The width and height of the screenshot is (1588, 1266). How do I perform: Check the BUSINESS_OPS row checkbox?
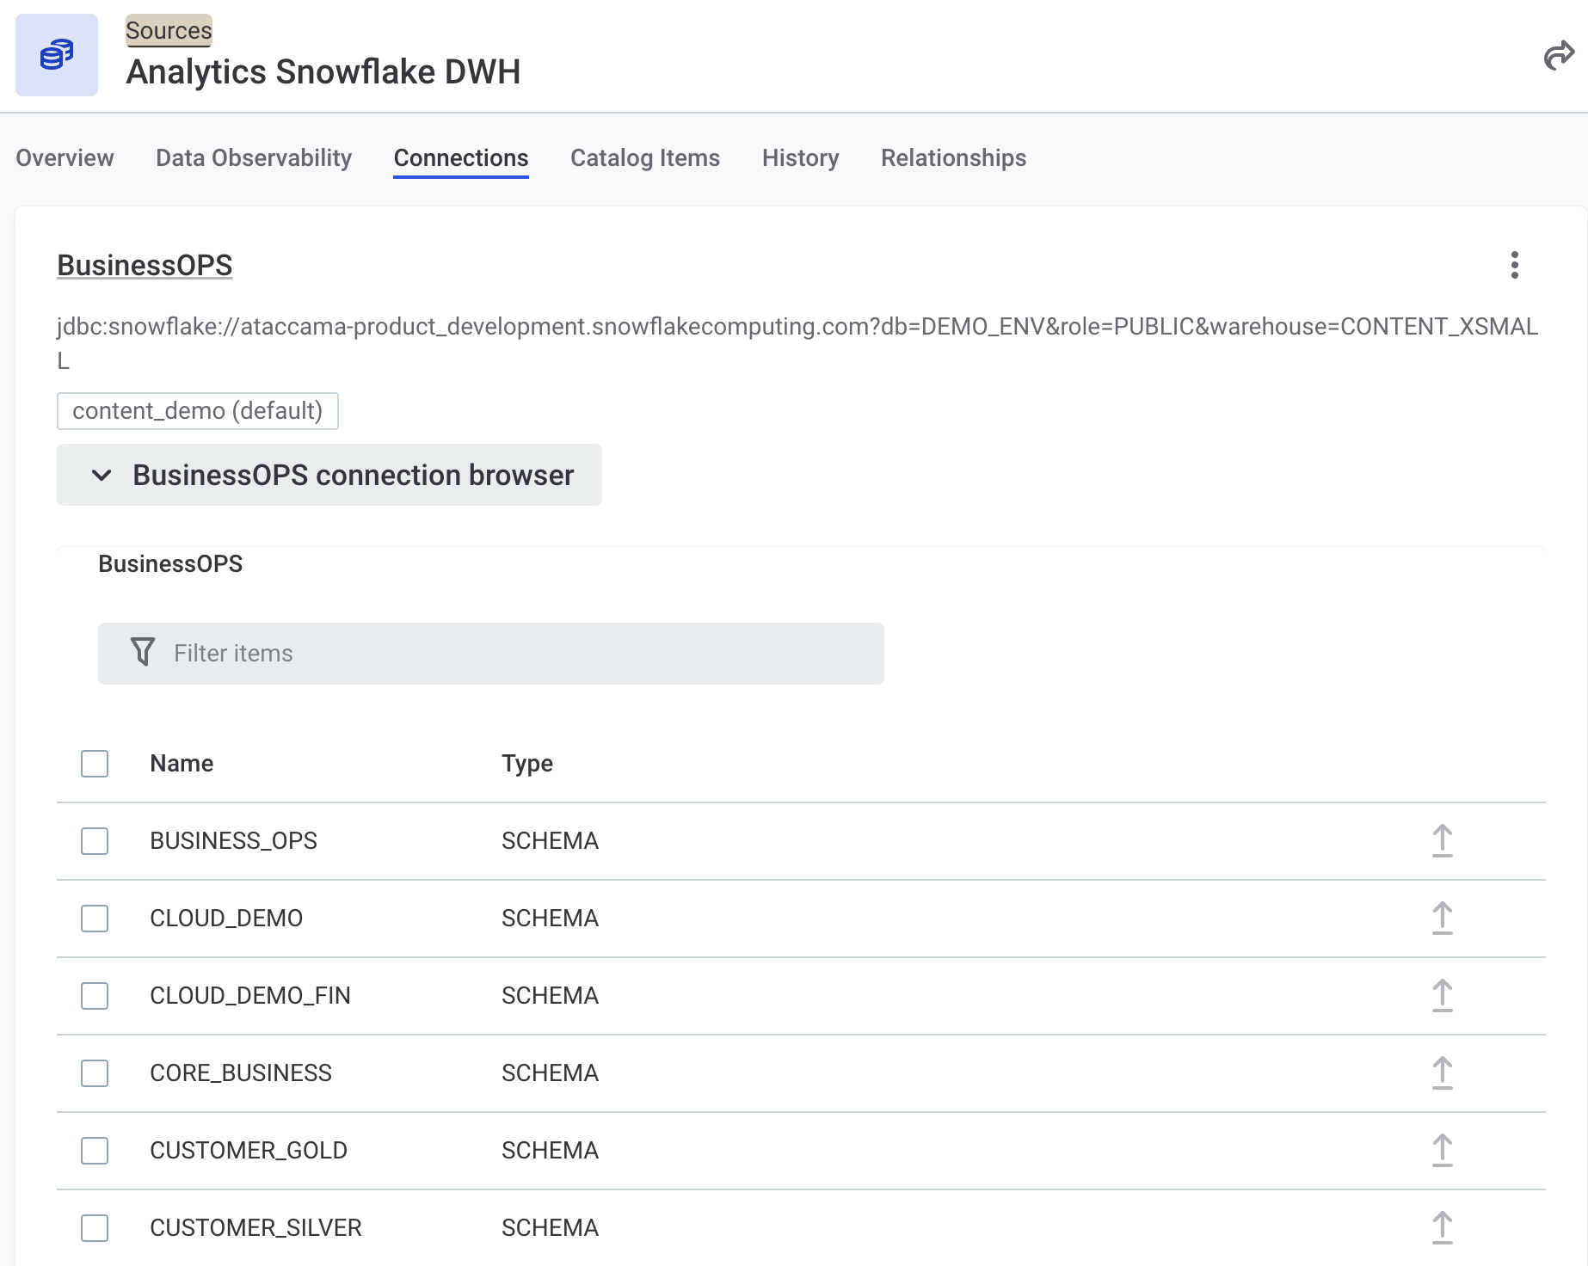[95, 841]
